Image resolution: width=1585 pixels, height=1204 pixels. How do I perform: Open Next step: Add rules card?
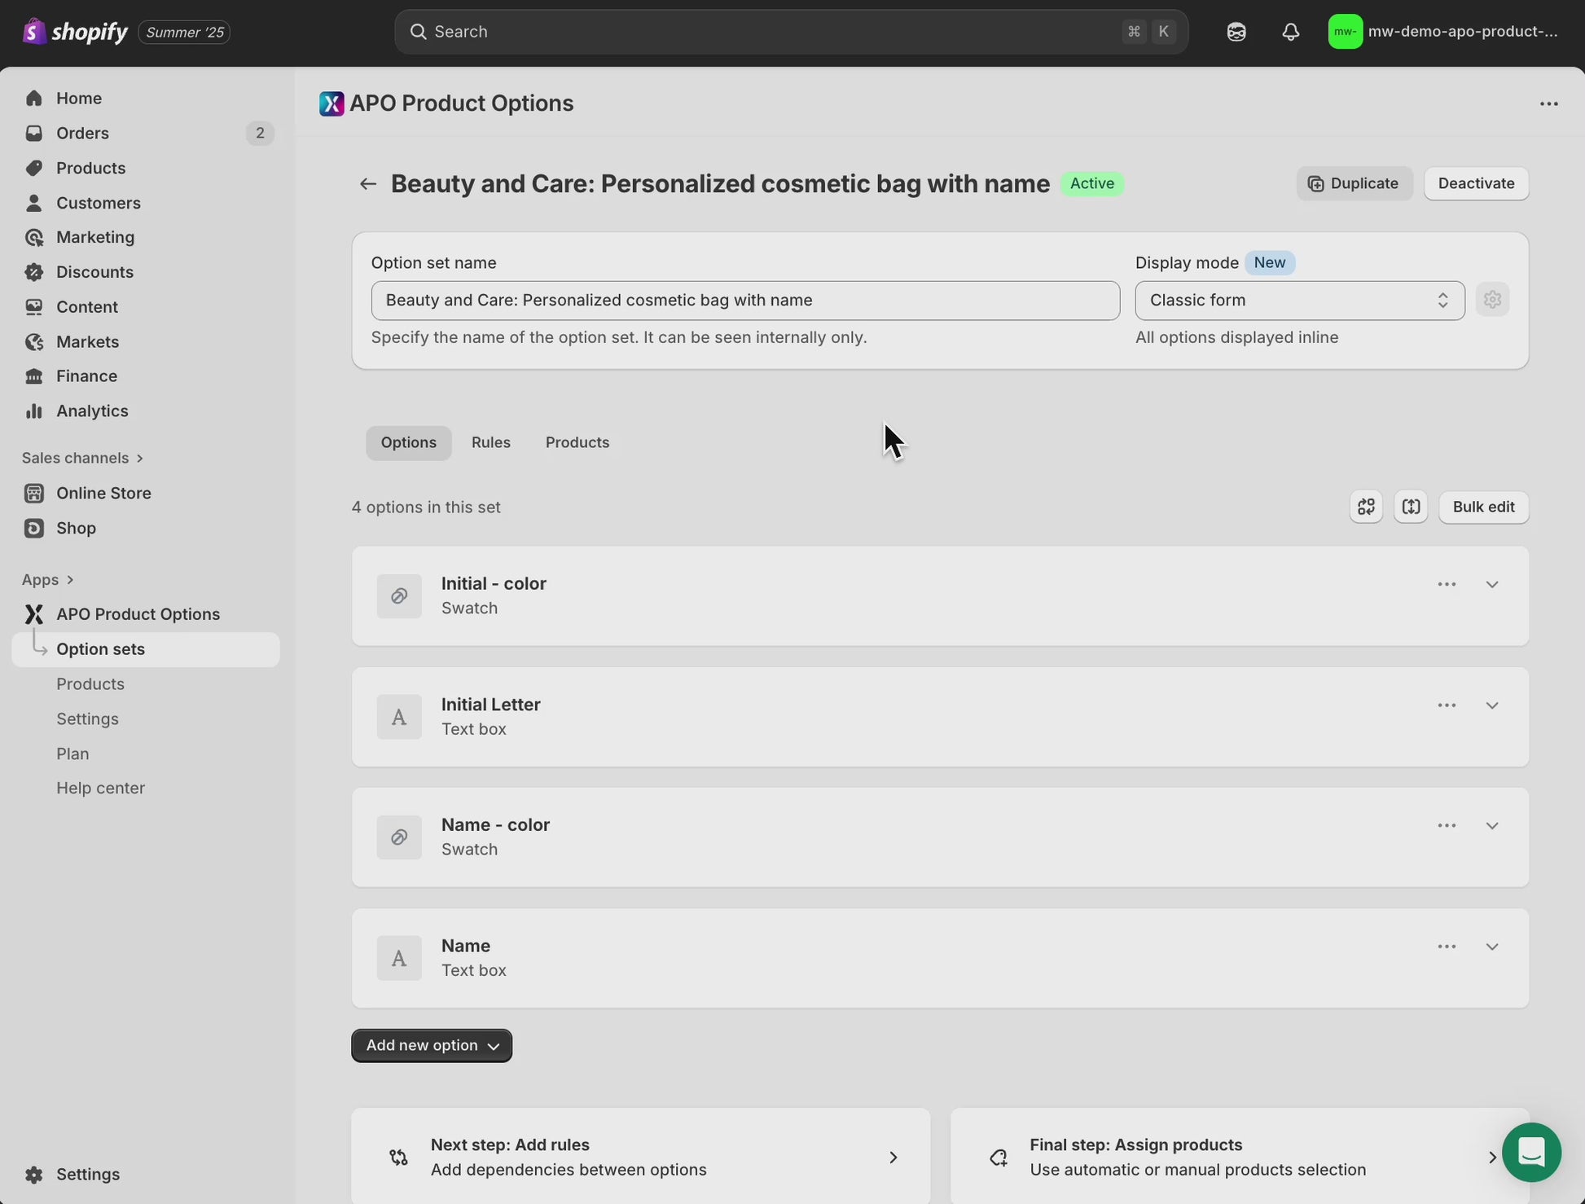tap(640, 1157)
